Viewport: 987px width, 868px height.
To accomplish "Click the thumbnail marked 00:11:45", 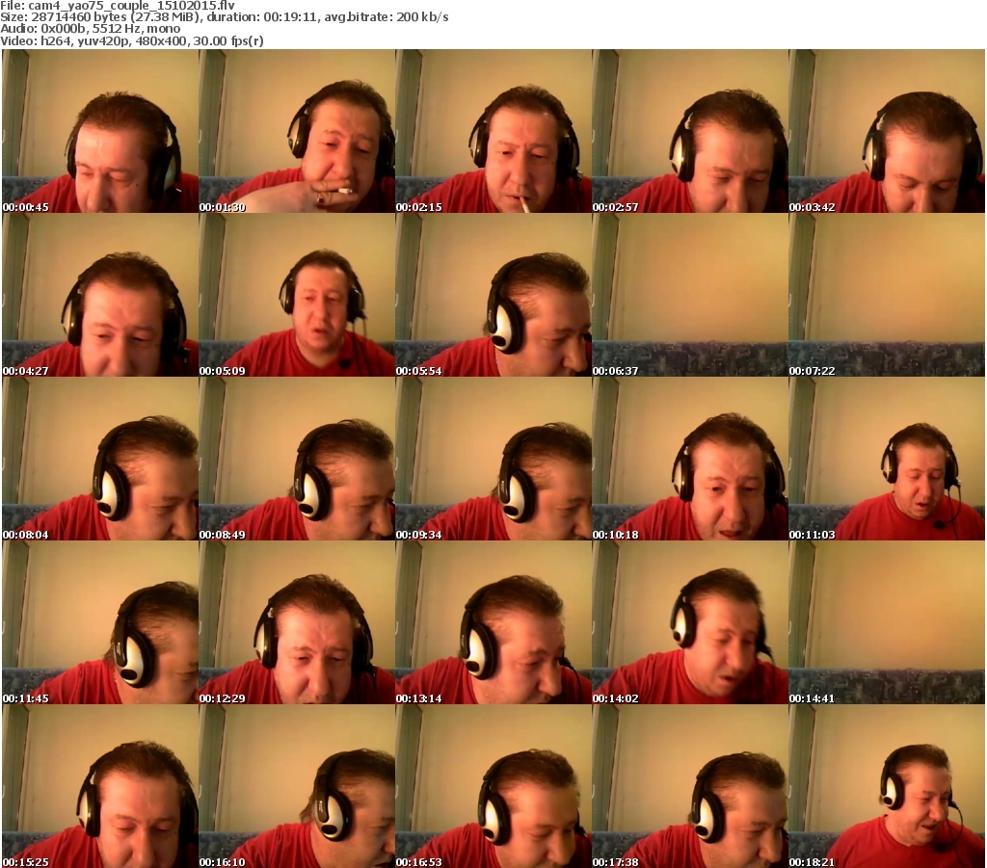I will coord(100,622).
